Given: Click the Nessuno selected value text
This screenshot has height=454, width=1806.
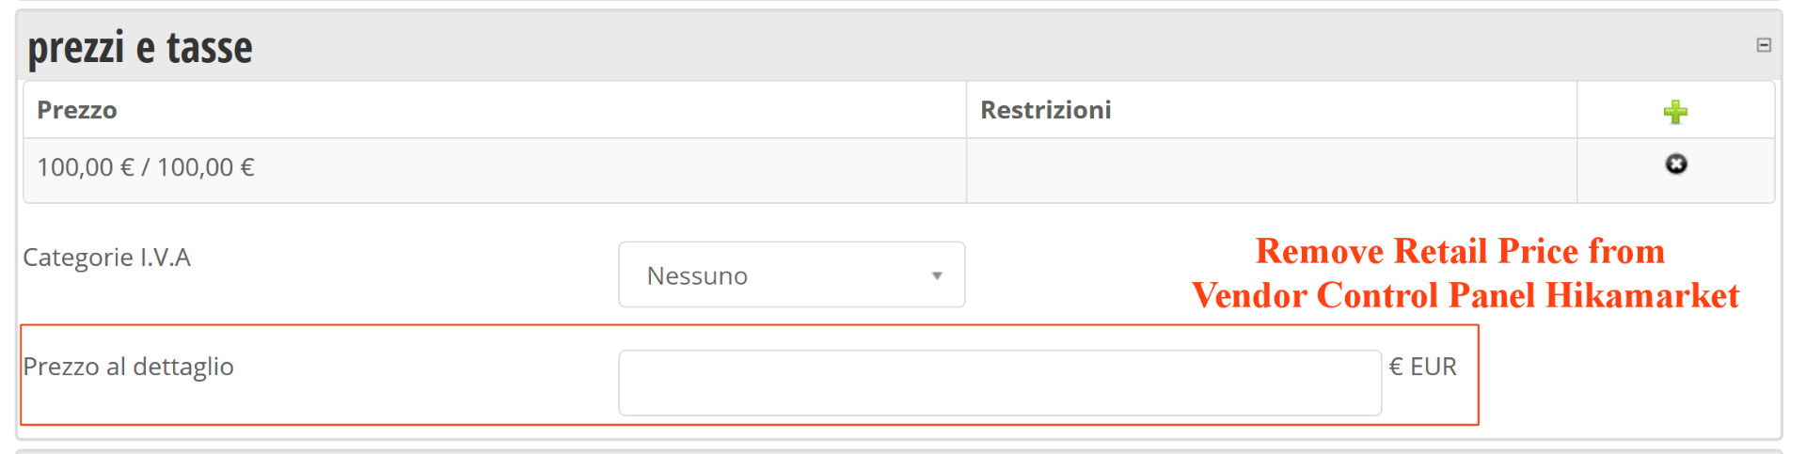Looking at the screenshot, I should pos(697,276).
